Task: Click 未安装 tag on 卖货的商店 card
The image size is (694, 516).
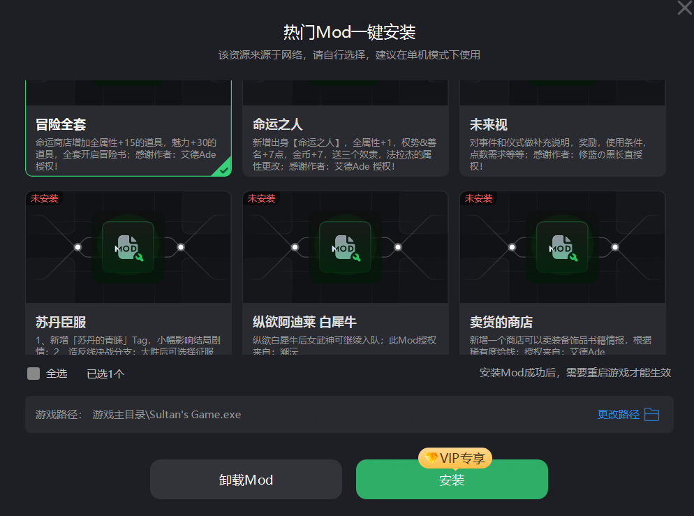Action: click(478, 199)
